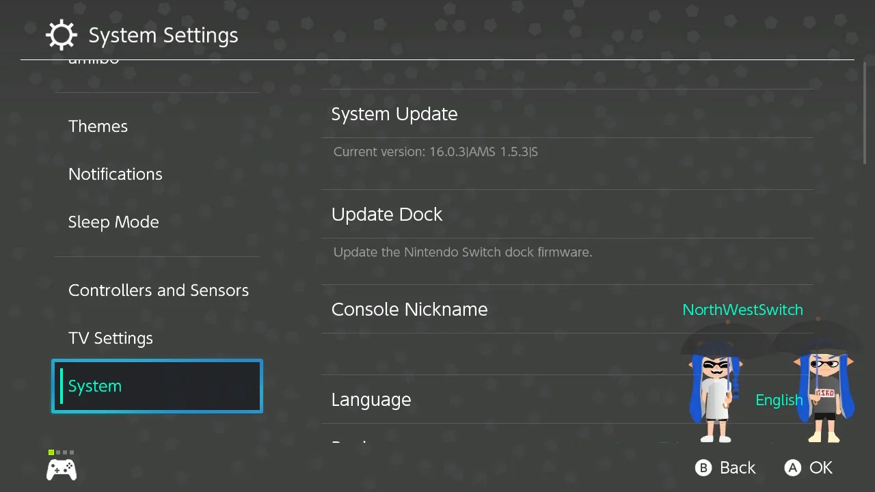Image resolution: width=875 pixels, height=492 pixels.
Task: Change the Language setting from English
Action: click(x=567, y=400)
